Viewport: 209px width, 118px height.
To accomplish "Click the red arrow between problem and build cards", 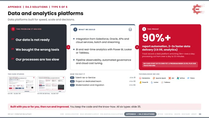I will coord(68,47).
